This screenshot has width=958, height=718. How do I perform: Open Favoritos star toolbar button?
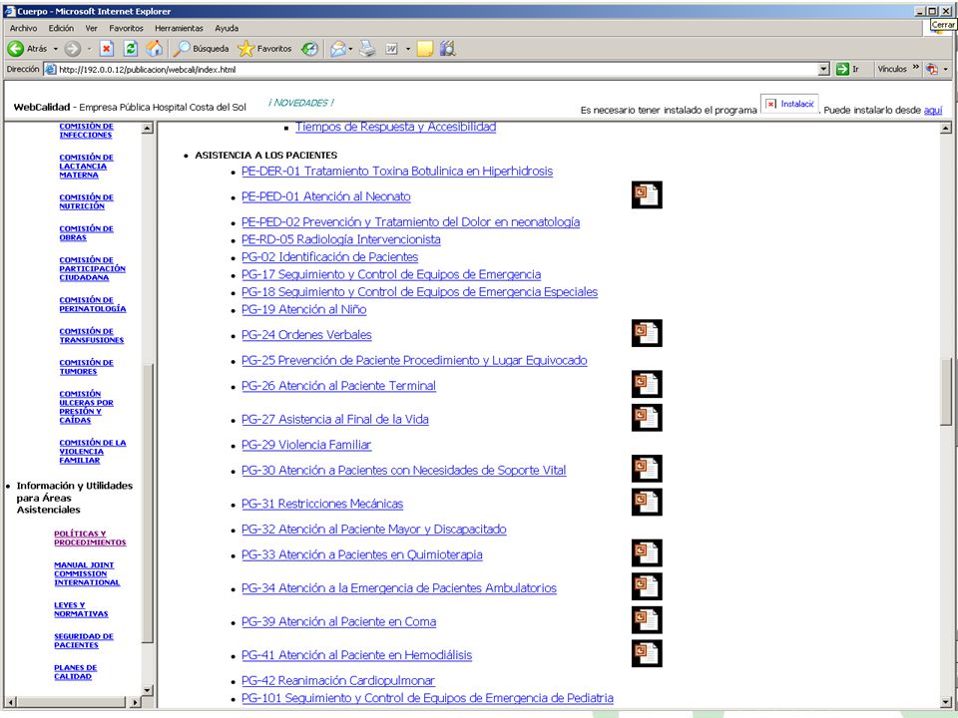point(264,49)
